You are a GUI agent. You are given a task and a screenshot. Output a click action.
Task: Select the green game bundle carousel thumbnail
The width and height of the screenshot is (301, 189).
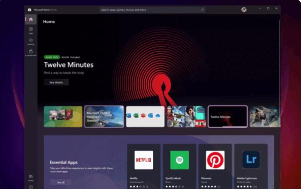(63, 116)
